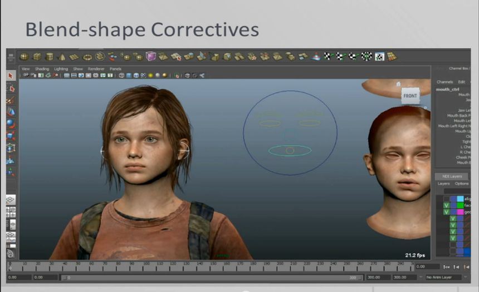This screenshot has height=292, width=479.
Task: Open the Options menu in layer editor
Action: [x=462, y=184]
